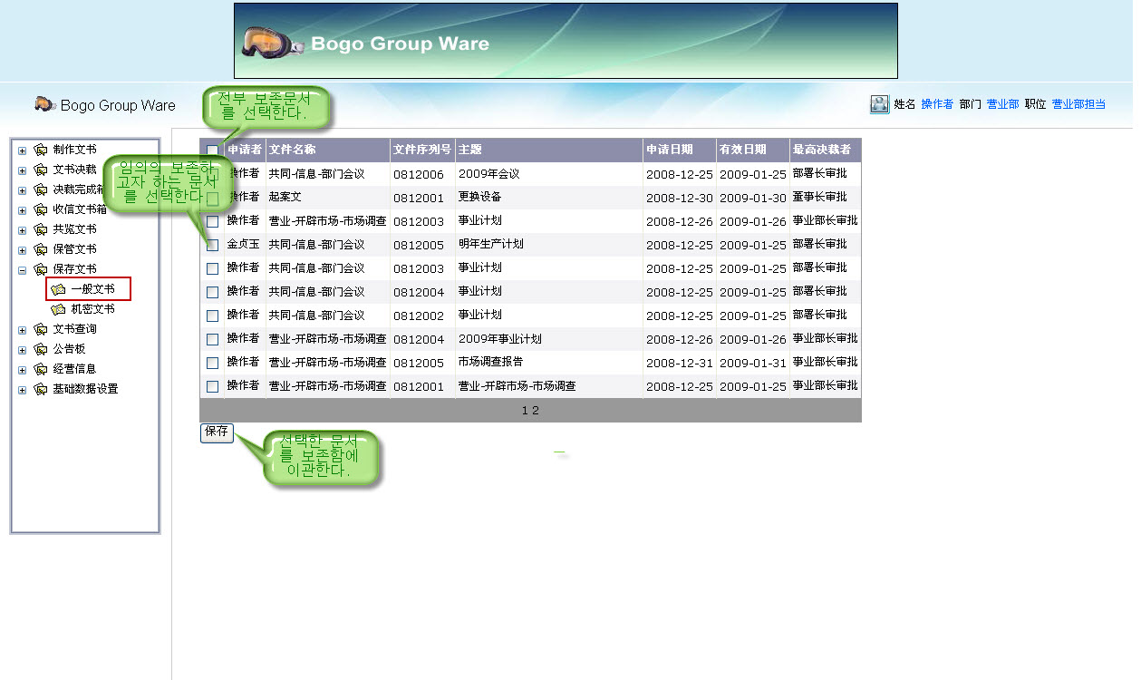
Task: Click the Bogo Group Ware goggles logo icon
Action: click(x=45, y=104)
